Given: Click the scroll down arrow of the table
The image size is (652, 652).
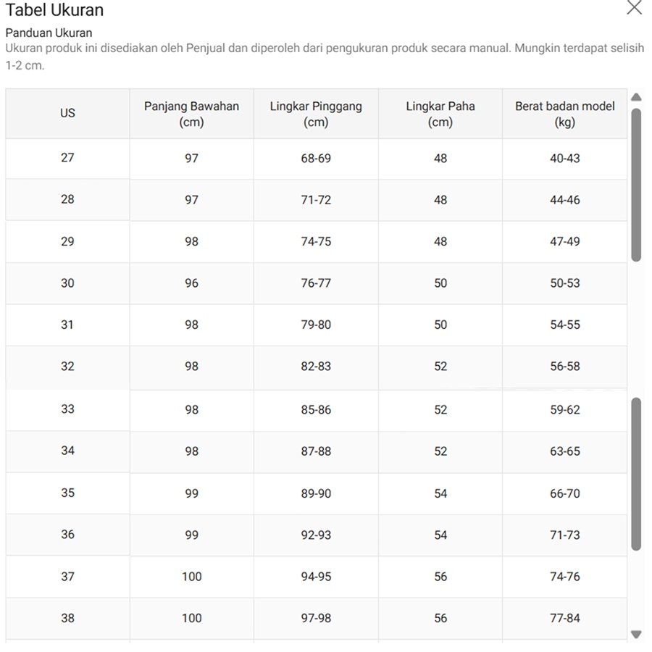Looking at the screenshot, I should point(636,635).
